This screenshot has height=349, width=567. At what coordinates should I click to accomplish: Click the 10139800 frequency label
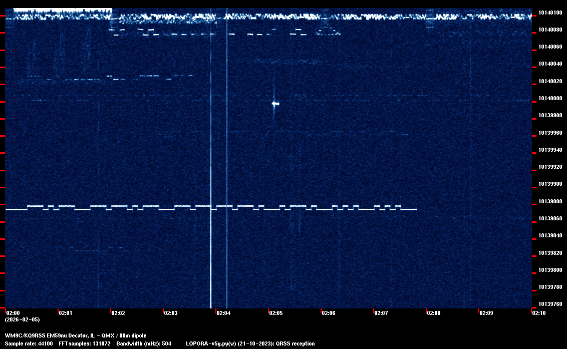pyautogui.click(x=550, y=270)
